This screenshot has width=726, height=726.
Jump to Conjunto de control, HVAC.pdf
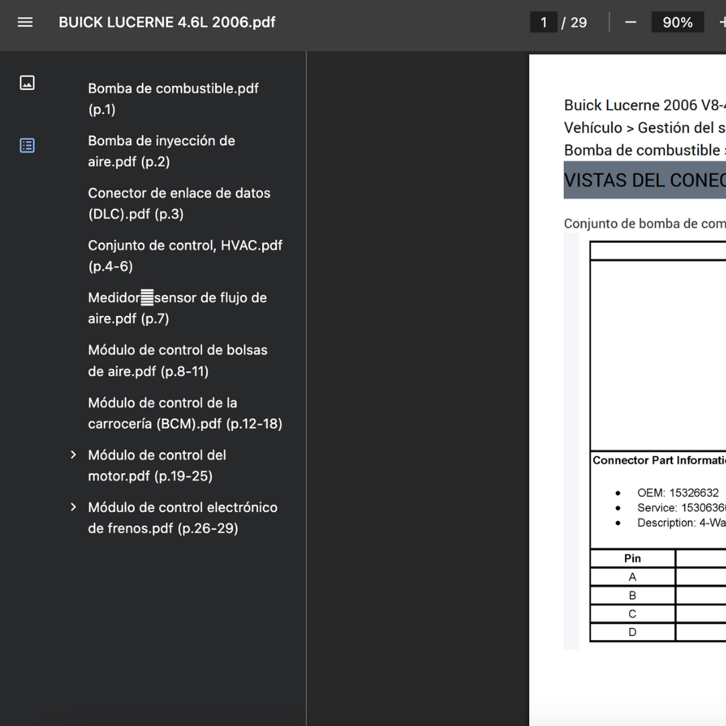(186, 255)
